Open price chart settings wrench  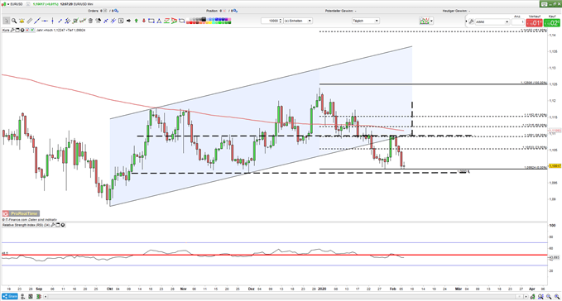(12, 30)
